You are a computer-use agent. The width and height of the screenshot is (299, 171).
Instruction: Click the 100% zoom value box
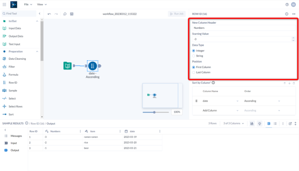pos(177,112)
